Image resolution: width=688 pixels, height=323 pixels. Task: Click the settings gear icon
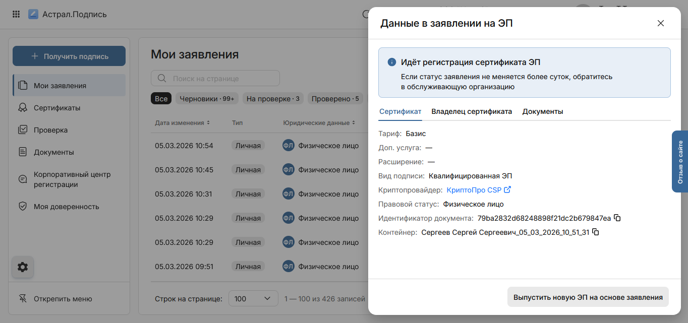23,267
